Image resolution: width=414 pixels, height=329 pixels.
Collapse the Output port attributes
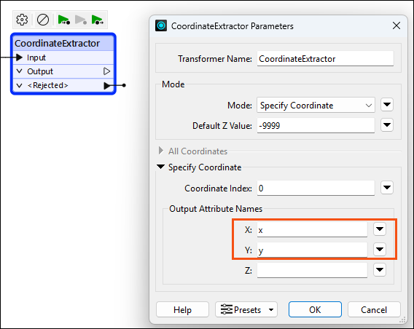point(19,71)
